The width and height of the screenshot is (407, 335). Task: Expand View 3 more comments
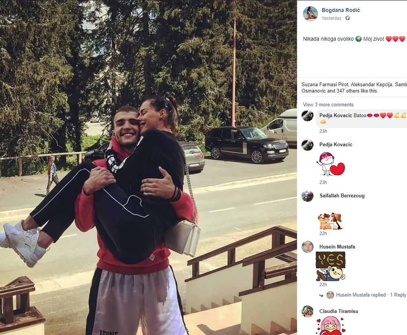[328, 104]
